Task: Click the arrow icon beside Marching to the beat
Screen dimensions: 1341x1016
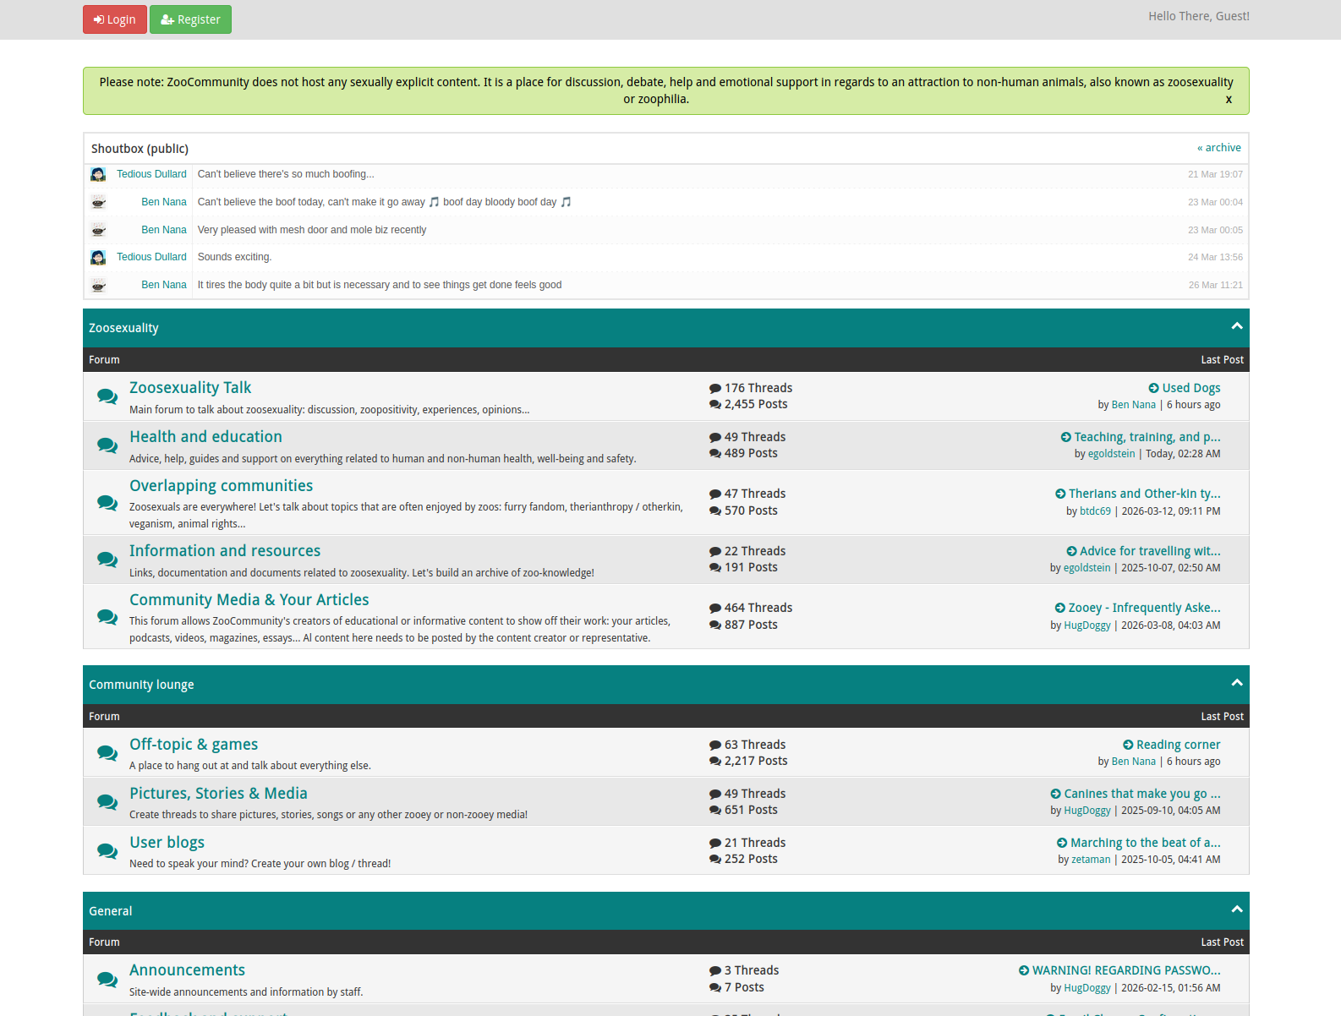Action: coord(1062,843)
